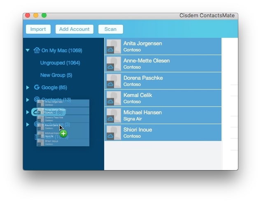Select the Anita Jorgensen contact row
Viewport: 261px width, 203px height.
[x=163, y=46]
